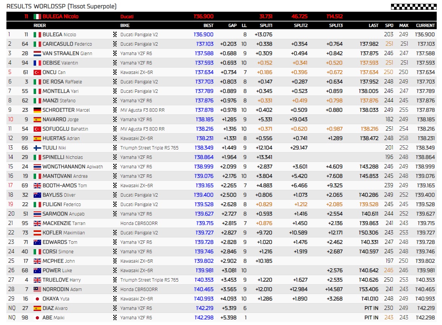Image resolution: width=442 pixels, height=325 pixels.
Task: Click the RIDER column header
Action: 40,25
